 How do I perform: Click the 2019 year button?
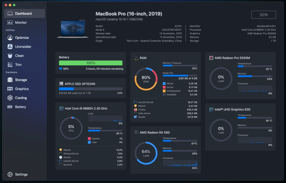(x=264, y=15)
